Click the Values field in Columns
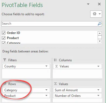 click(x=77, y=66)
